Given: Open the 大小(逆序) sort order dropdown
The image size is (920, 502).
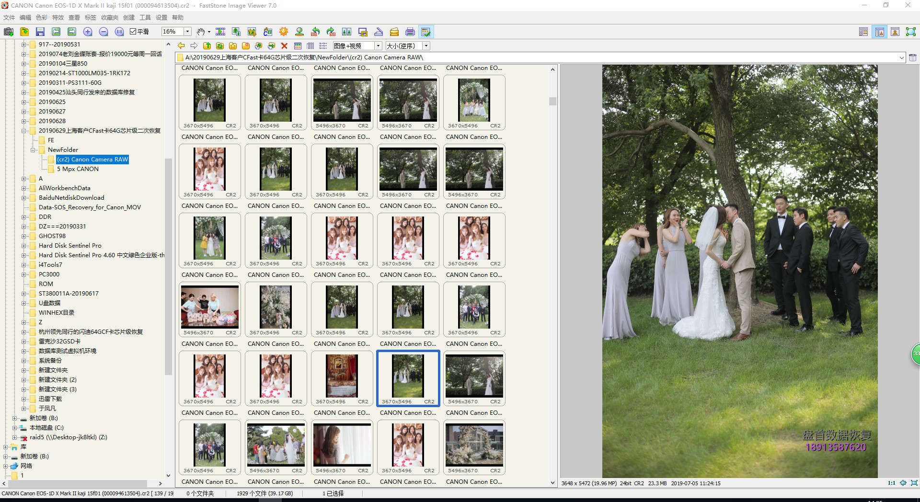Looking at the screenshot, I should [426, 46].
